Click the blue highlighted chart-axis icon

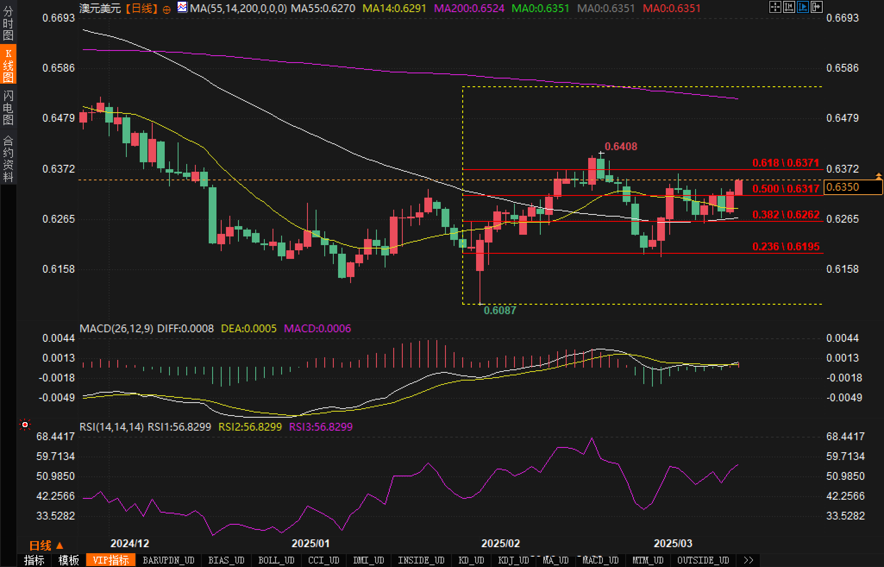(x=803, y=7)
